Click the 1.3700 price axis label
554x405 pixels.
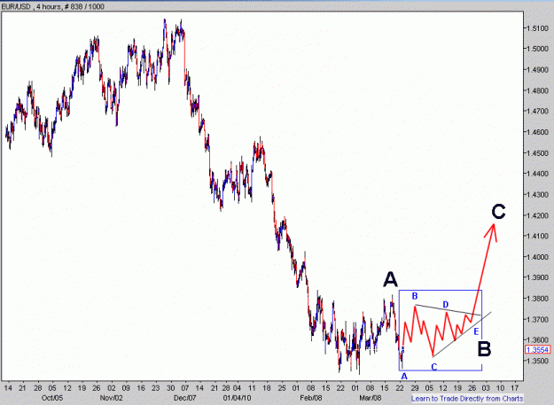click(538, 320)
